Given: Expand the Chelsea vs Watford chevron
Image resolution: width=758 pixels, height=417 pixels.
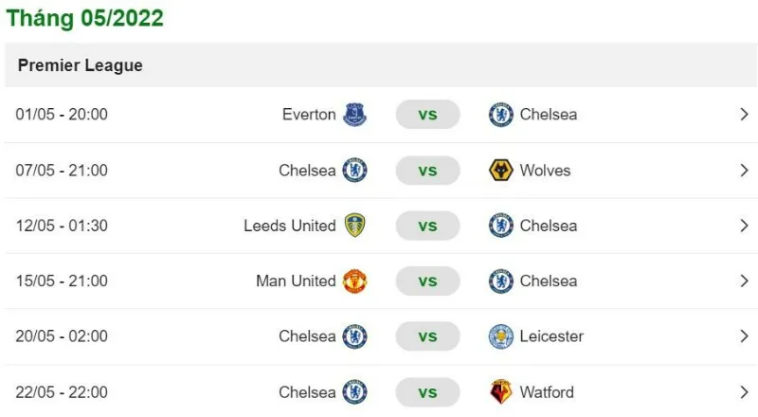Looking at the screenshot, I should [744, 391].
